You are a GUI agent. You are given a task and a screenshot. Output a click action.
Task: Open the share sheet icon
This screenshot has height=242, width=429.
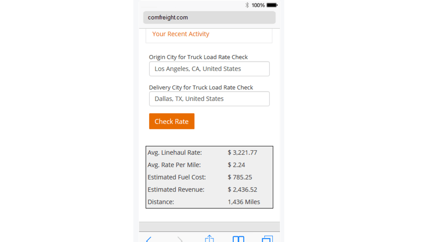coord(209,239)
